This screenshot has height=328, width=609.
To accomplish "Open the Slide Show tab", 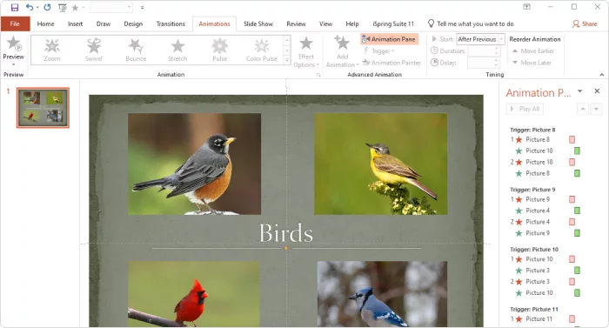I will tap(258, 23).
